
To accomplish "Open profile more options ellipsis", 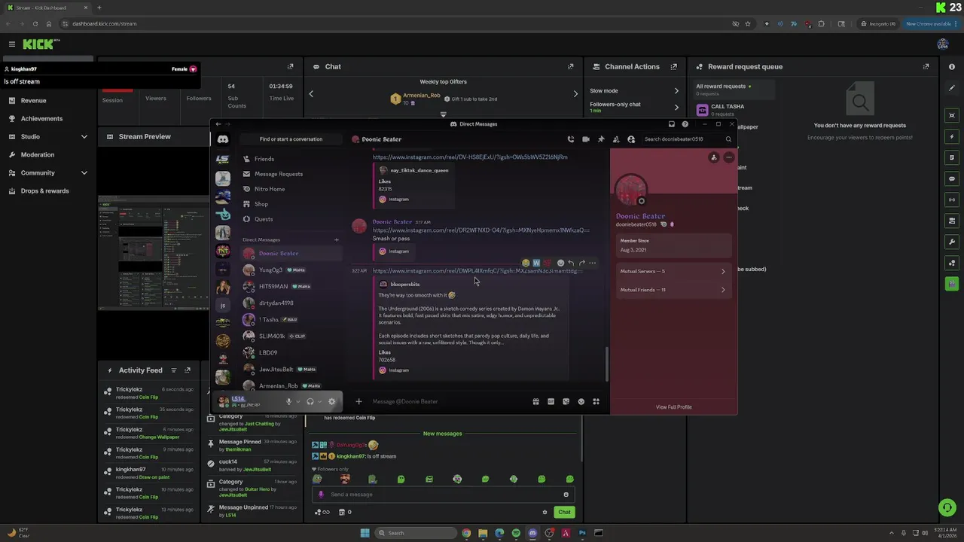I will pos(728,157).
